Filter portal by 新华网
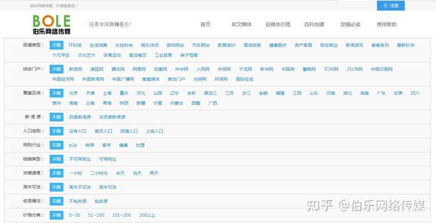Viewport: 436px width, 223px height. pyautogui.click(x=266, y=69)
